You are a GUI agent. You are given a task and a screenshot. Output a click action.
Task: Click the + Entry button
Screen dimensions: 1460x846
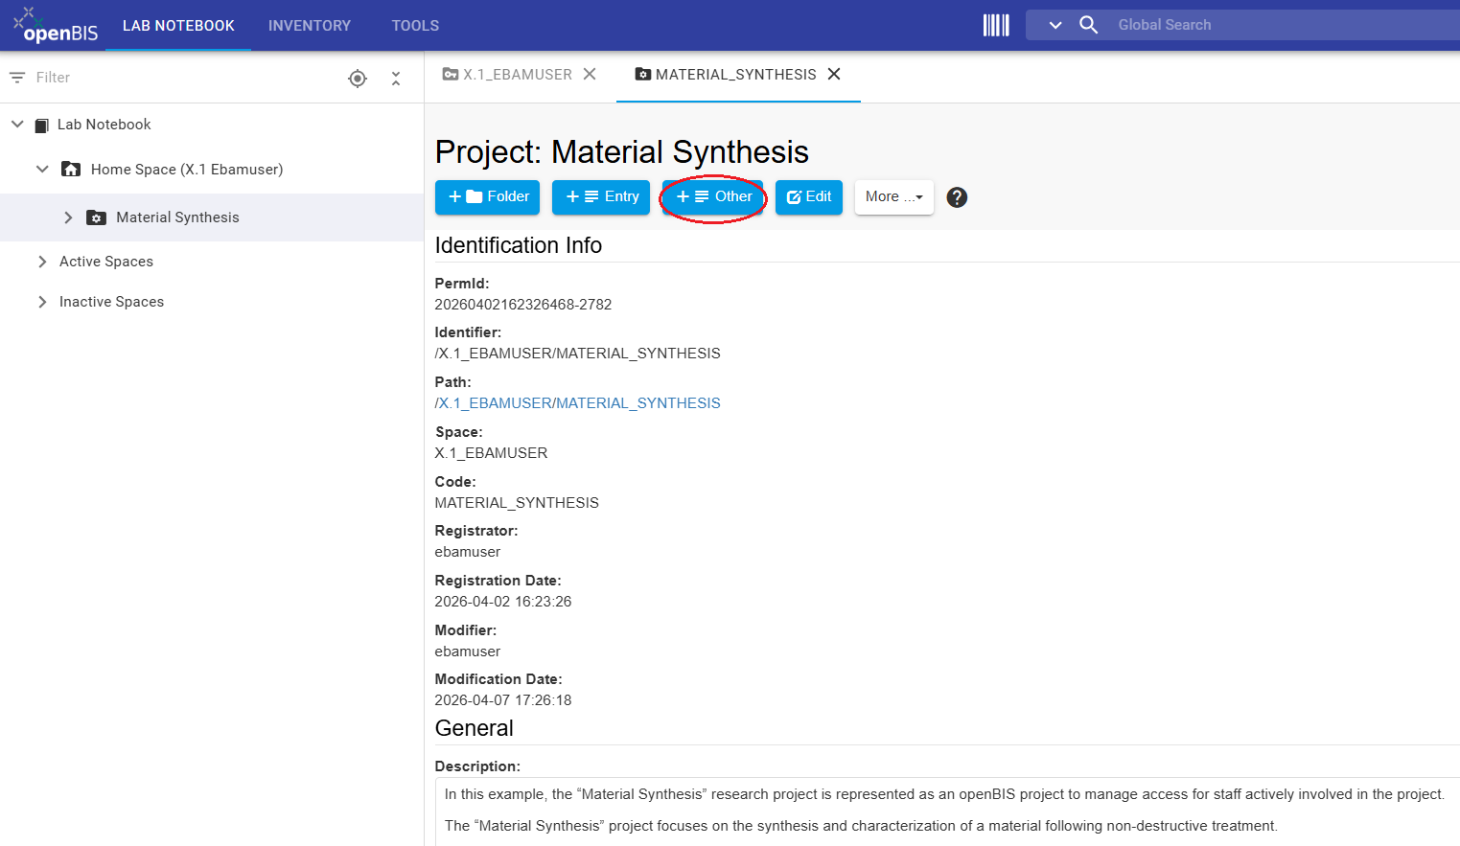click(x=602, y=197)
